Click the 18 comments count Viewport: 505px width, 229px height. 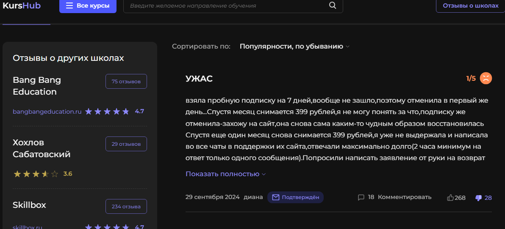pyautogui.click(x=371, y=197)
